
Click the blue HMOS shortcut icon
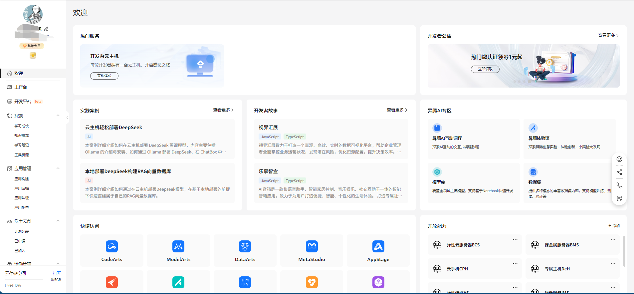(x=245, y=282)
